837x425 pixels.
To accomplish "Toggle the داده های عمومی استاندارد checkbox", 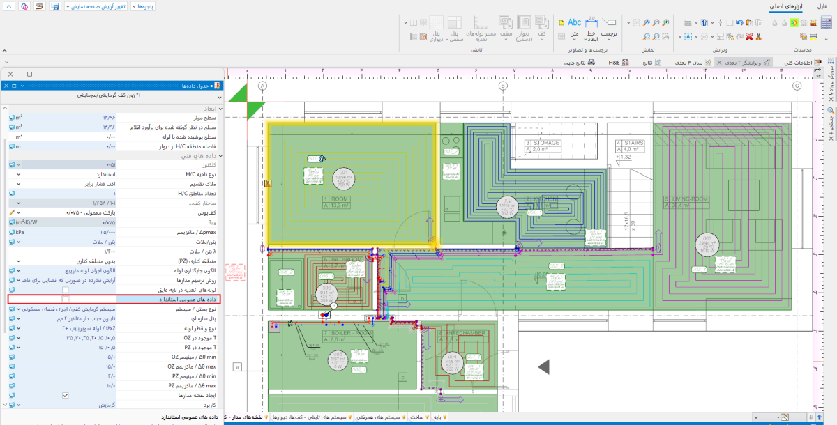I will 65,299.
